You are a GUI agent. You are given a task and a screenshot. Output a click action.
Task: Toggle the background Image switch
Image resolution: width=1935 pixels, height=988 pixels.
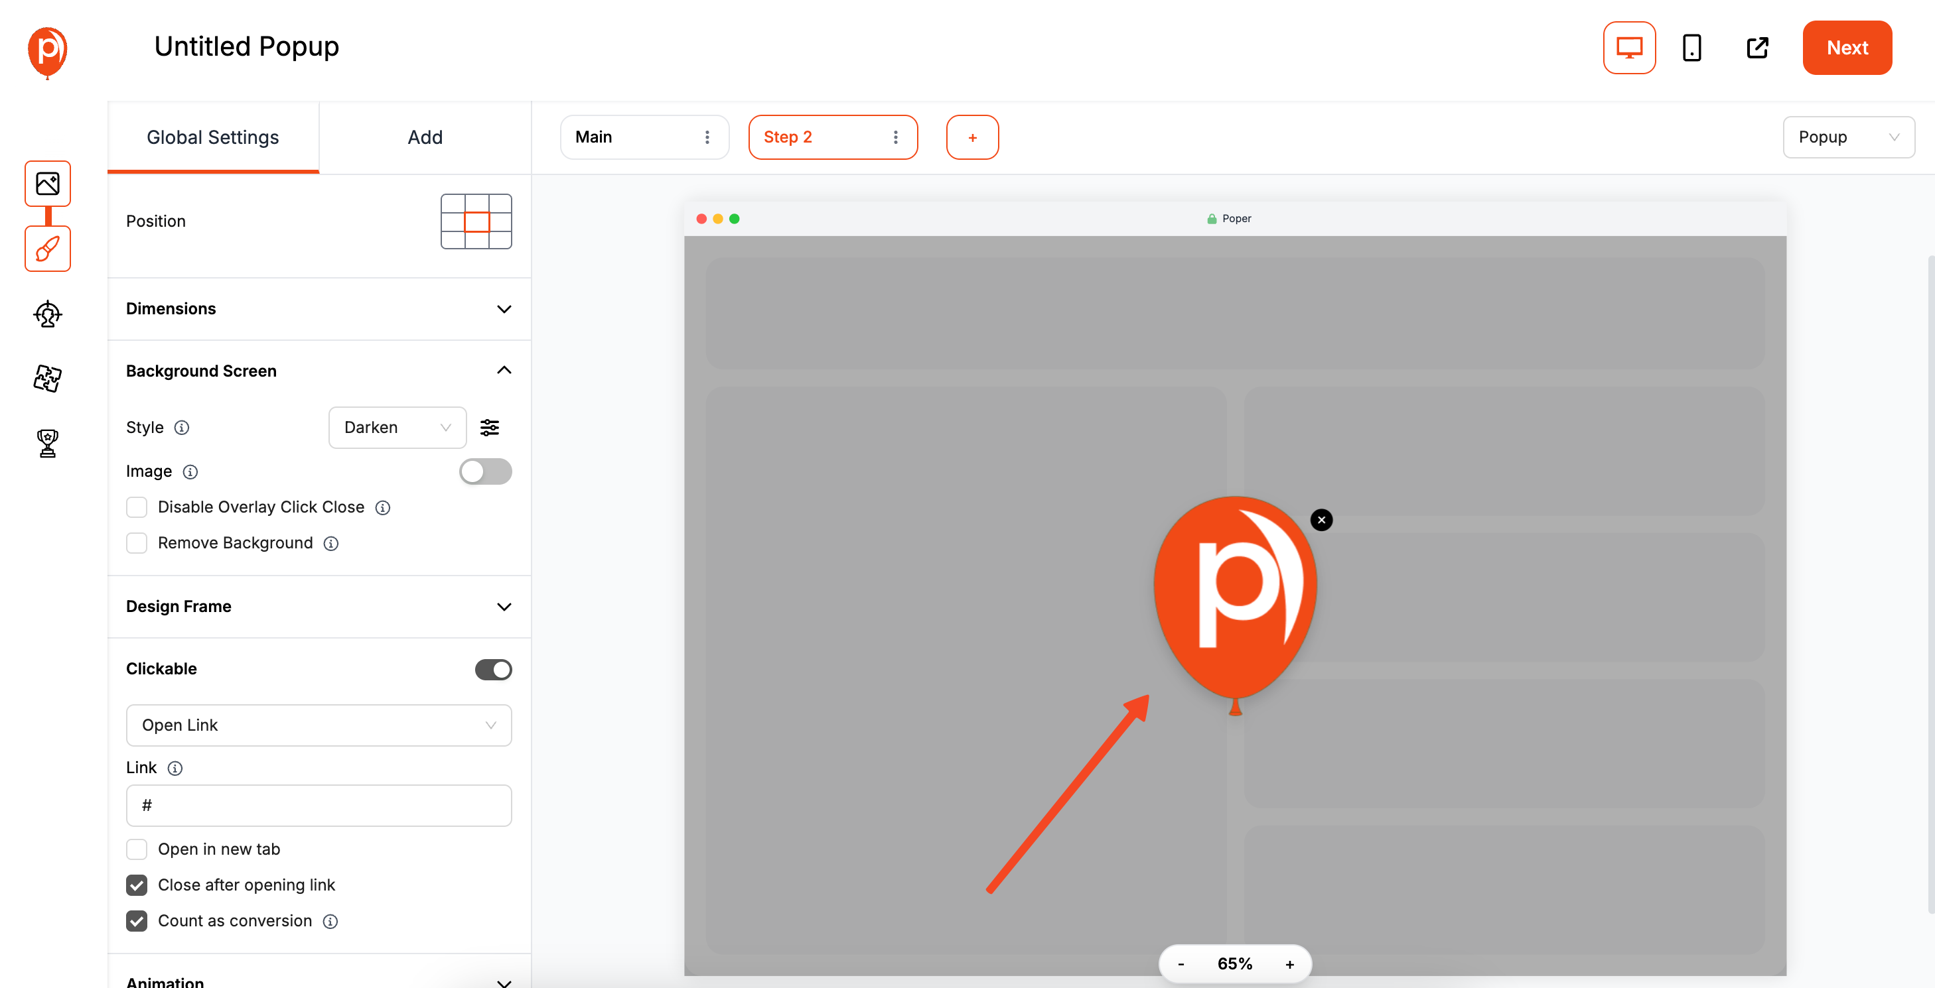[x=485, y=471]
